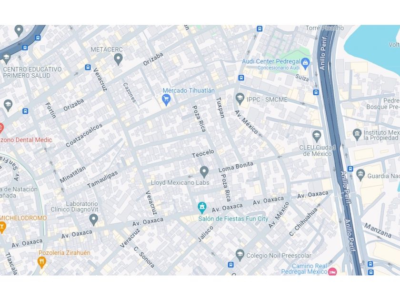The image size is (400, 300).
Task: Click the Pozolería Zirahuén restaurant icon
Action: [41, 262]
